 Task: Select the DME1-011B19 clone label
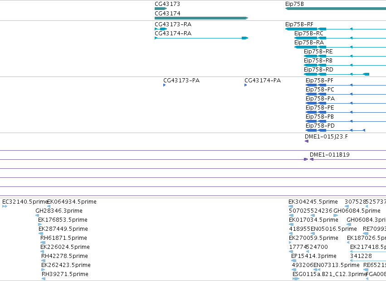330,155
